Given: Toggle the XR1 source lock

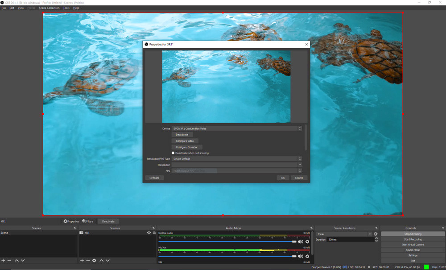Looking at the screenshot, I should click(154, 233).
